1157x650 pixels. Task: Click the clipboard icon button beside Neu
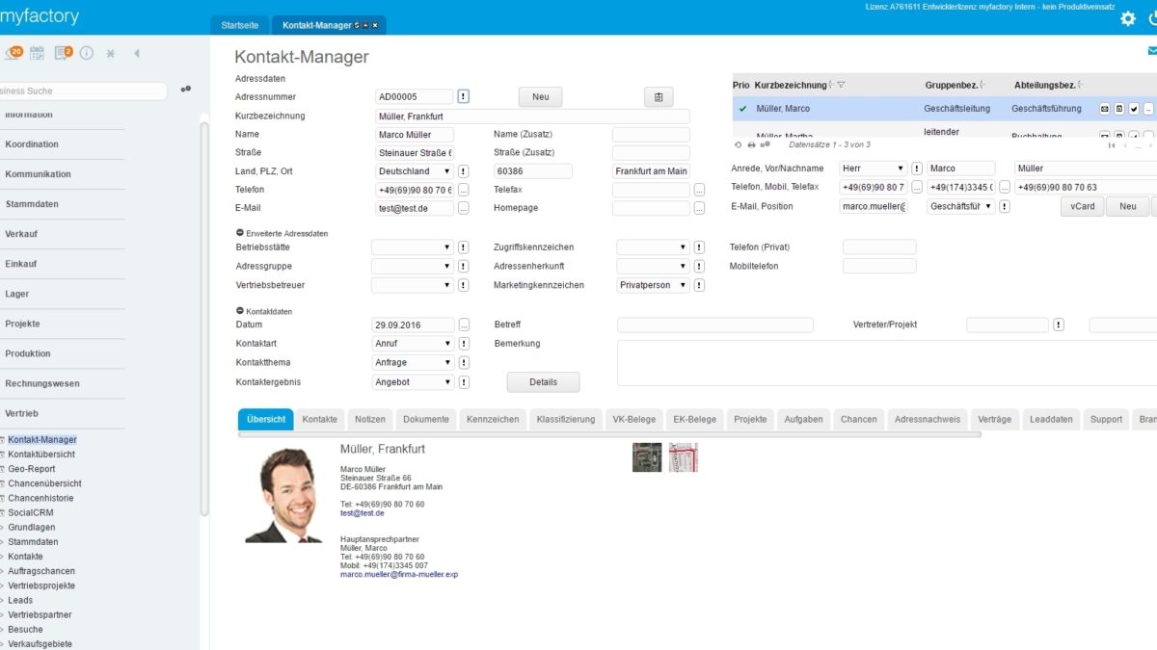click(659, 97)
